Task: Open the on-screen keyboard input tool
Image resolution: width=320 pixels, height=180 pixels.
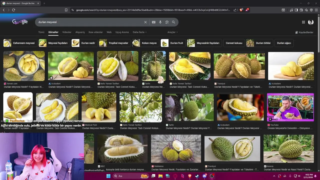Action: click(154, 22)
